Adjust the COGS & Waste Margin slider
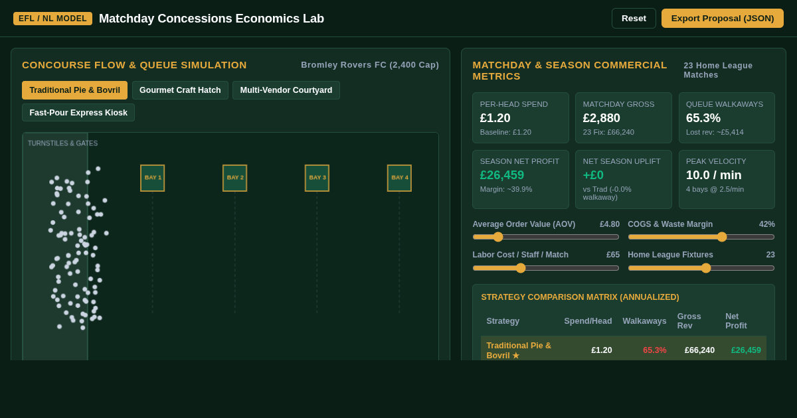The image size is (797, 418). pos(701,237)
